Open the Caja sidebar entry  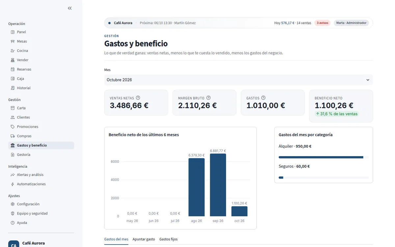pyautogui.click(x=41, y=79)
